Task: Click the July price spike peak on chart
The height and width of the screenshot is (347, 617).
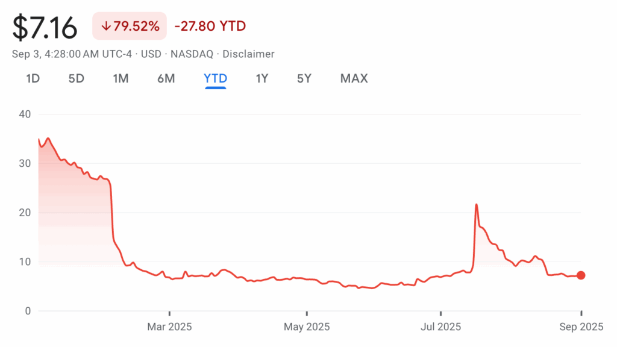Action: point(477,205)
